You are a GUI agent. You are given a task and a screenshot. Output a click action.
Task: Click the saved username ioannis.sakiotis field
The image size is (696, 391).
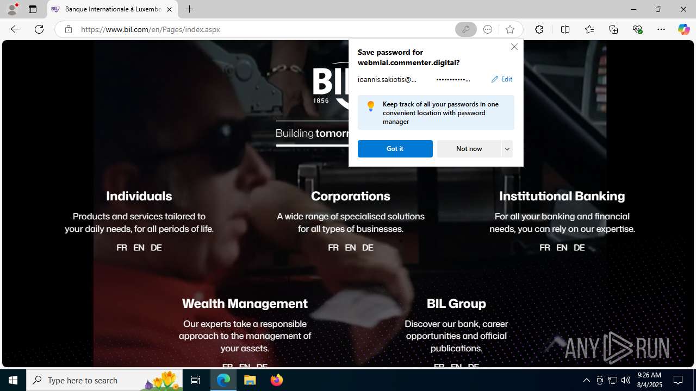pyautogui.click(x=387, y=79)
